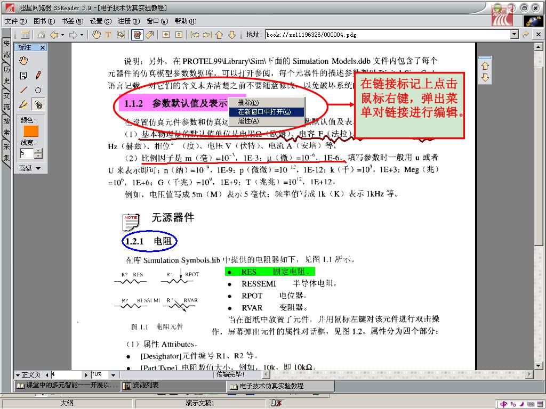The height and width of the screenshot is (409, 546).
Task: Select the region capture tool
Action: click(x=121, y=35)
